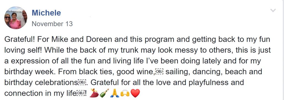Open Michele's profile picture

pos(16,18)
